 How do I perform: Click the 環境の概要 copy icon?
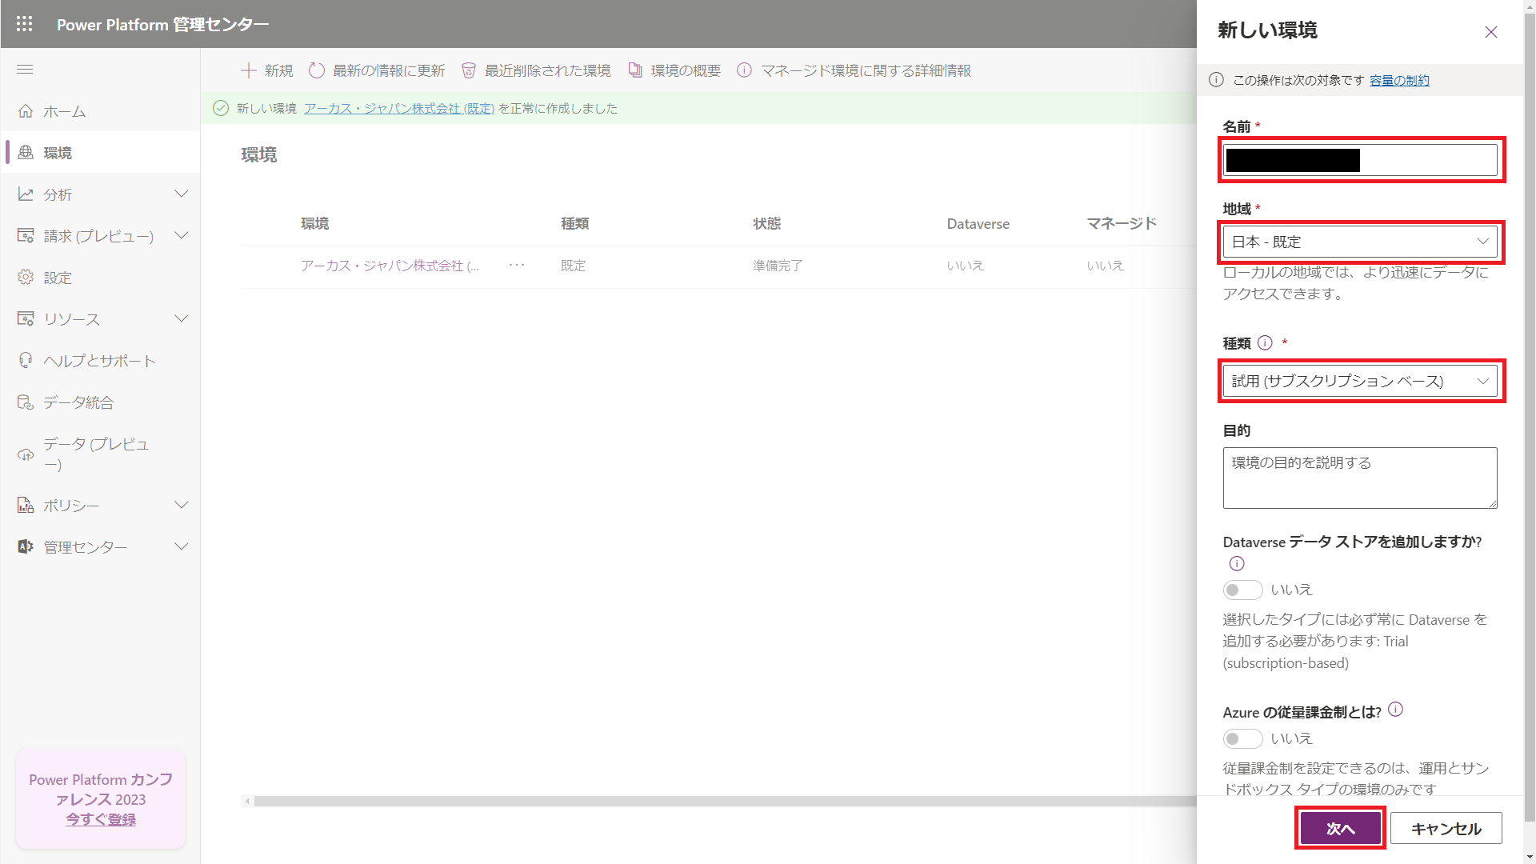(635, 70)
